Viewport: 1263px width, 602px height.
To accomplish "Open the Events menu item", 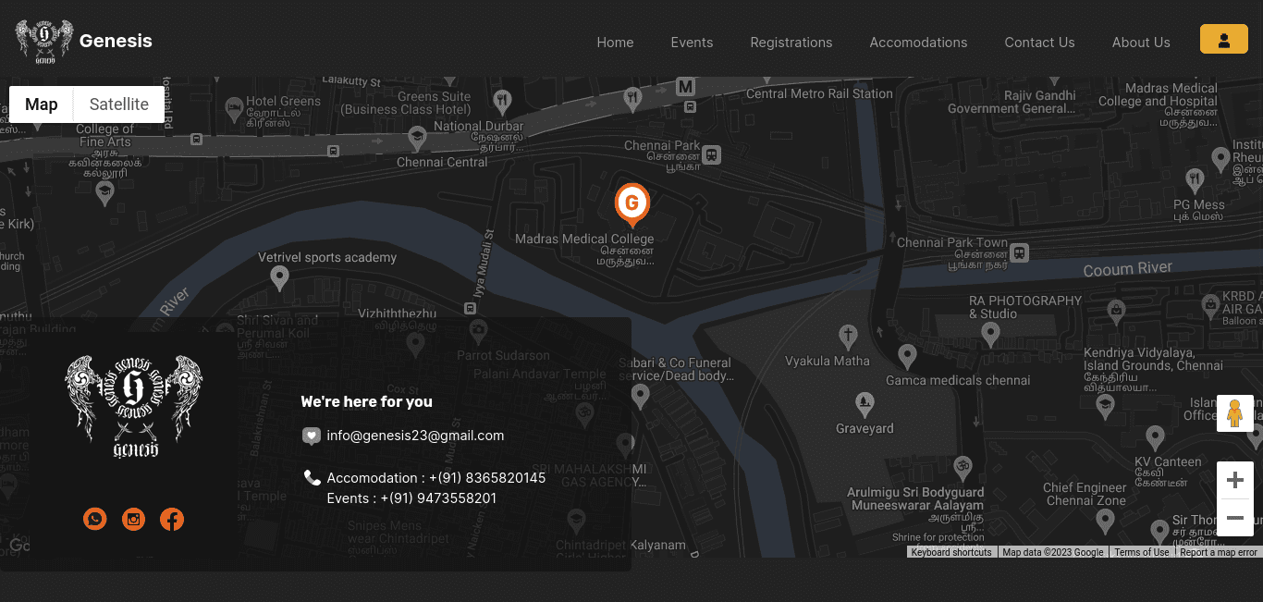I will [x=692, y=43].
